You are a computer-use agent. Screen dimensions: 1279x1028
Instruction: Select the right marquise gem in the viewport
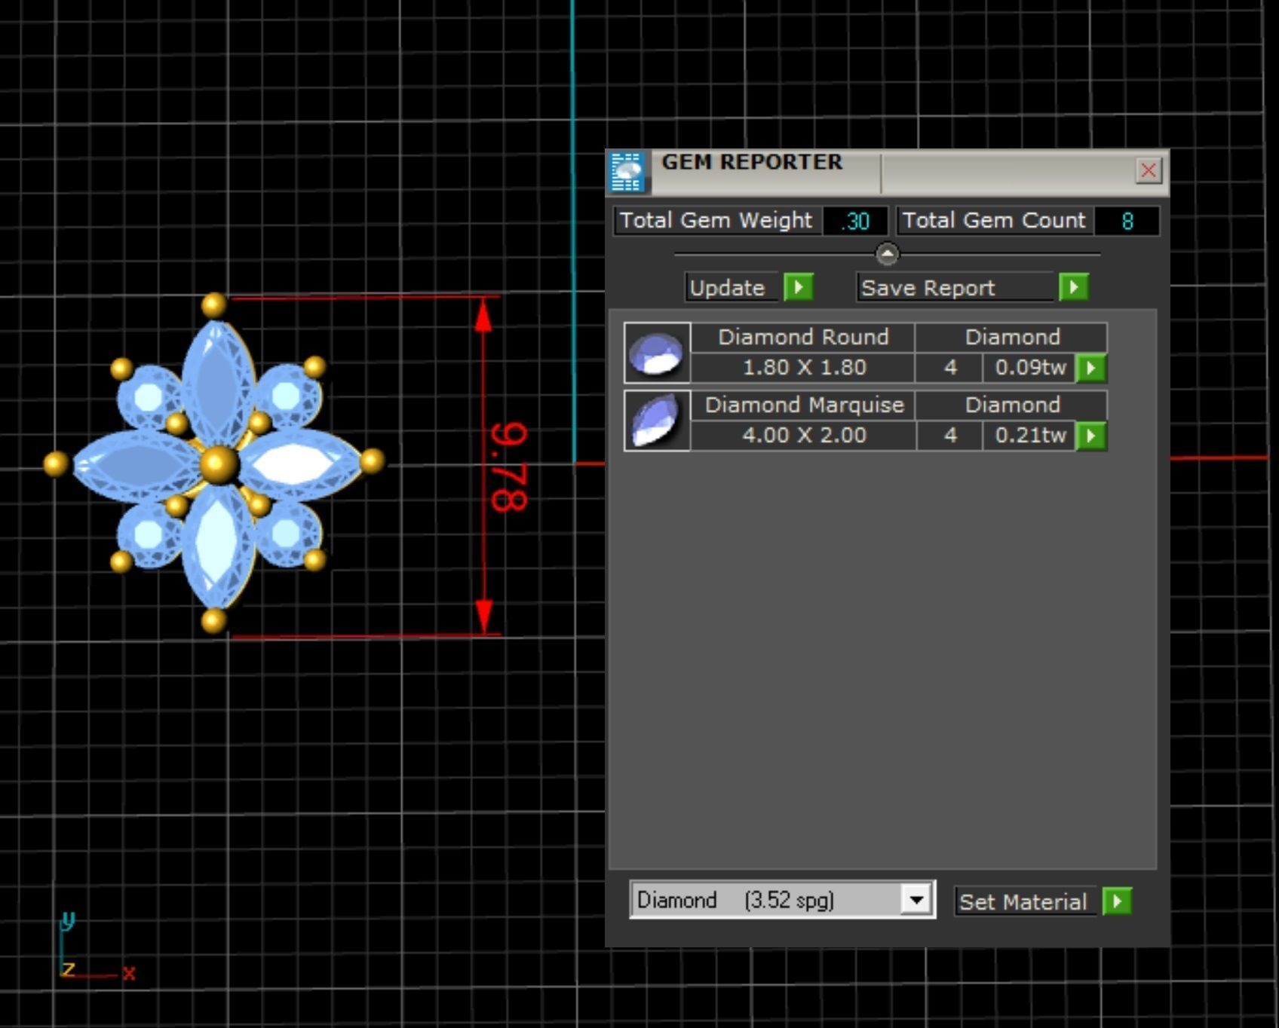[x=300, y=464]
